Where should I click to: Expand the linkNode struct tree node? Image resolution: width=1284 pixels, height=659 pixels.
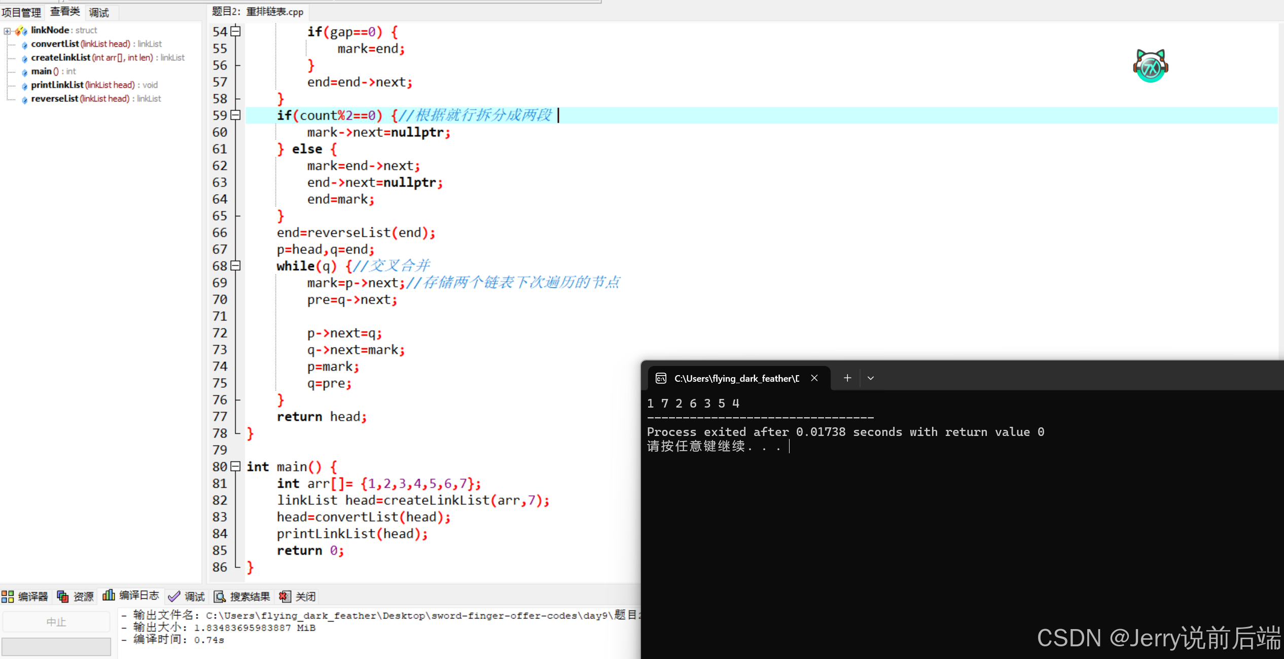7,31
